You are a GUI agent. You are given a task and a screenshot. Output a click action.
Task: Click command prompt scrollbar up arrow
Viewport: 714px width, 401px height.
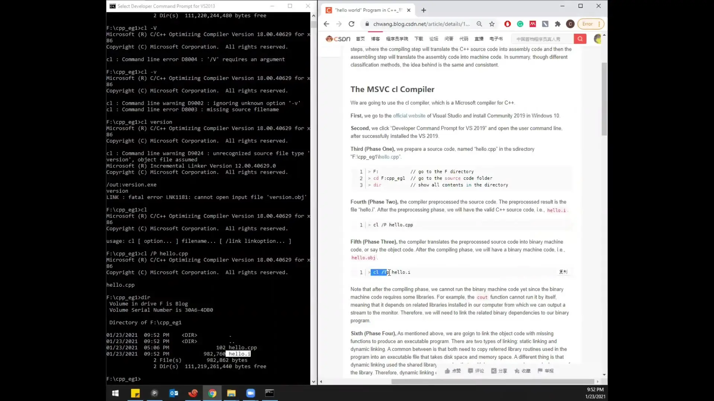(x=313, y=16)
